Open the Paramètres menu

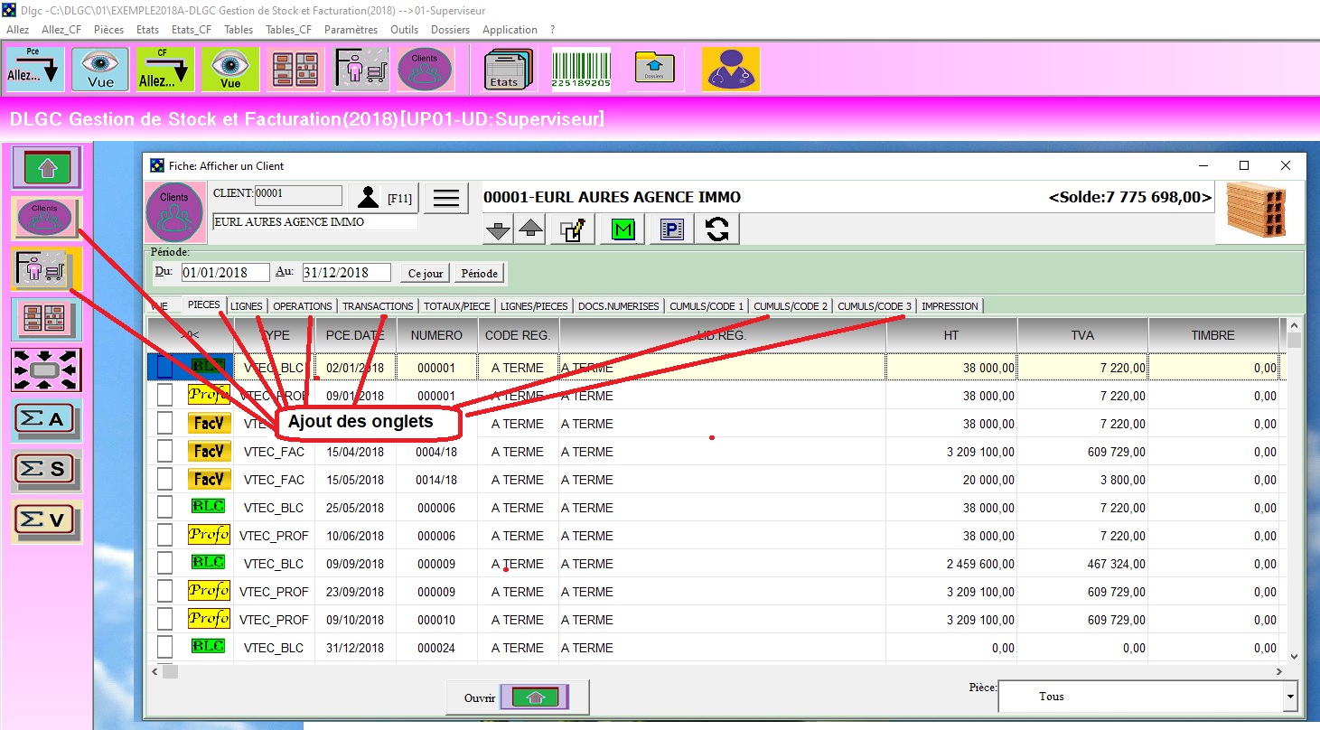[x=351, y=30]
